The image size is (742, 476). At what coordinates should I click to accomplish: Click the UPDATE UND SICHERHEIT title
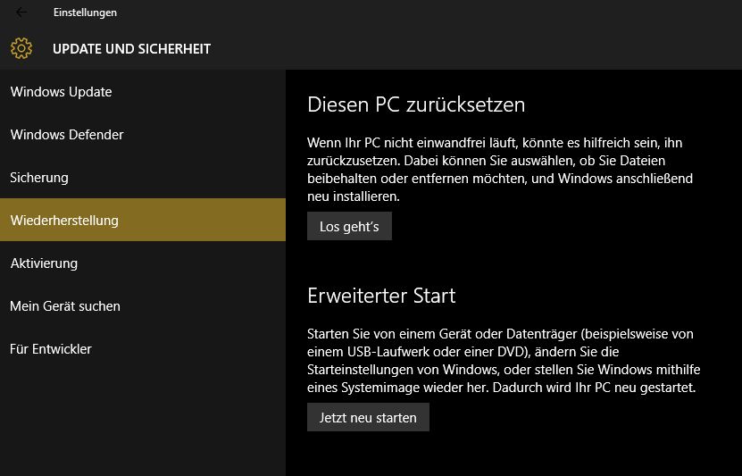point(131,49)
